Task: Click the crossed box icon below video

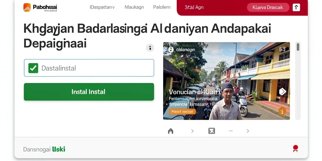Action: tap(212, 131)
